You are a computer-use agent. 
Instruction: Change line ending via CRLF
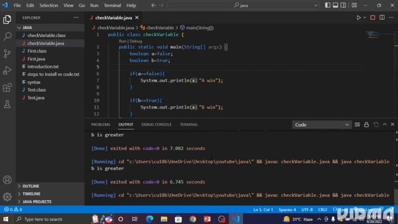(x=323, y=210)
